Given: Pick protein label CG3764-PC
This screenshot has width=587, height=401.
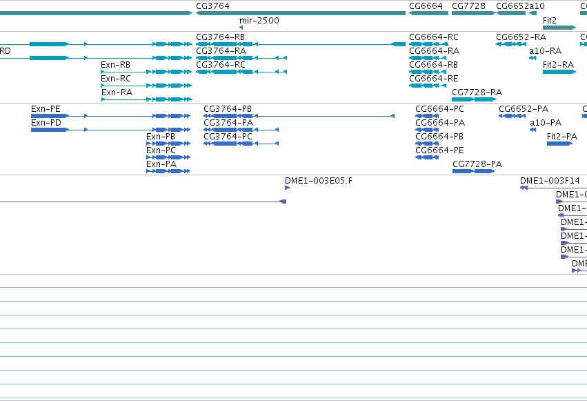Looking at the screenshot, I should 228,137.
